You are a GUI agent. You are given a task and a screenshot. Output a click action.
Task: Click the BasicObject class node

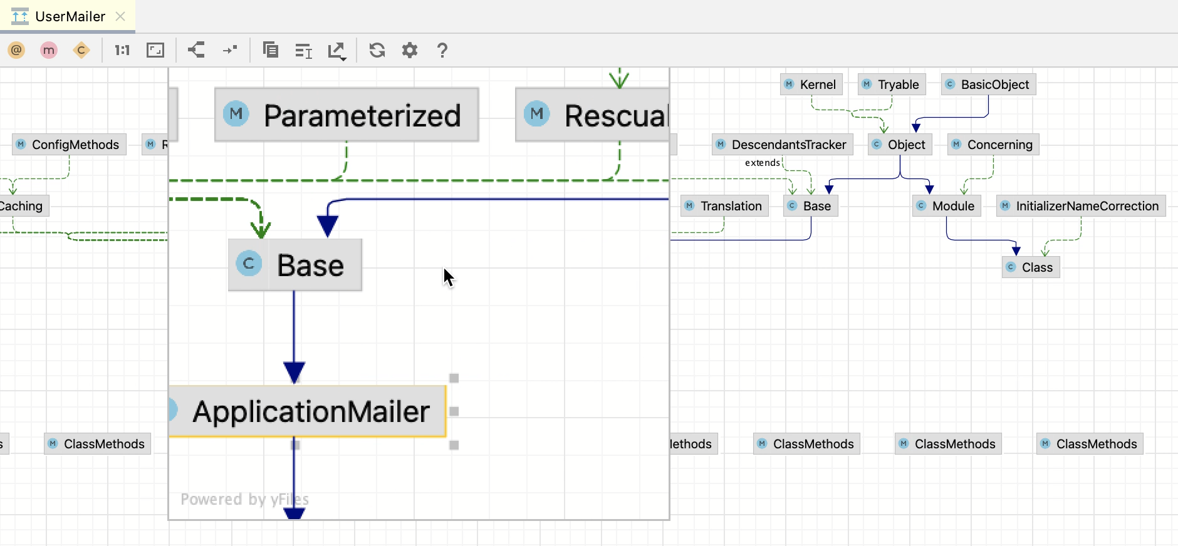pyautogui.click(x=988, y=85)
